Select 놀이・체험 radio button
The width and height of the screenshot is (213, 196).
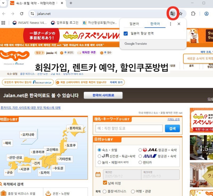(x=99, y=162)
